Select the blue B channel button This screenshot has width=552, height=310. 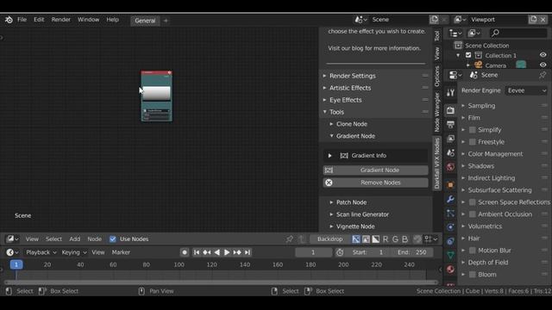405,239
